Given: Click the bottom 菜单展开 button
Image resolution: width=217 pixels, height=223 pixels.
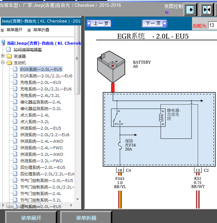Looking at the screenshot, I should click(31, 218).
